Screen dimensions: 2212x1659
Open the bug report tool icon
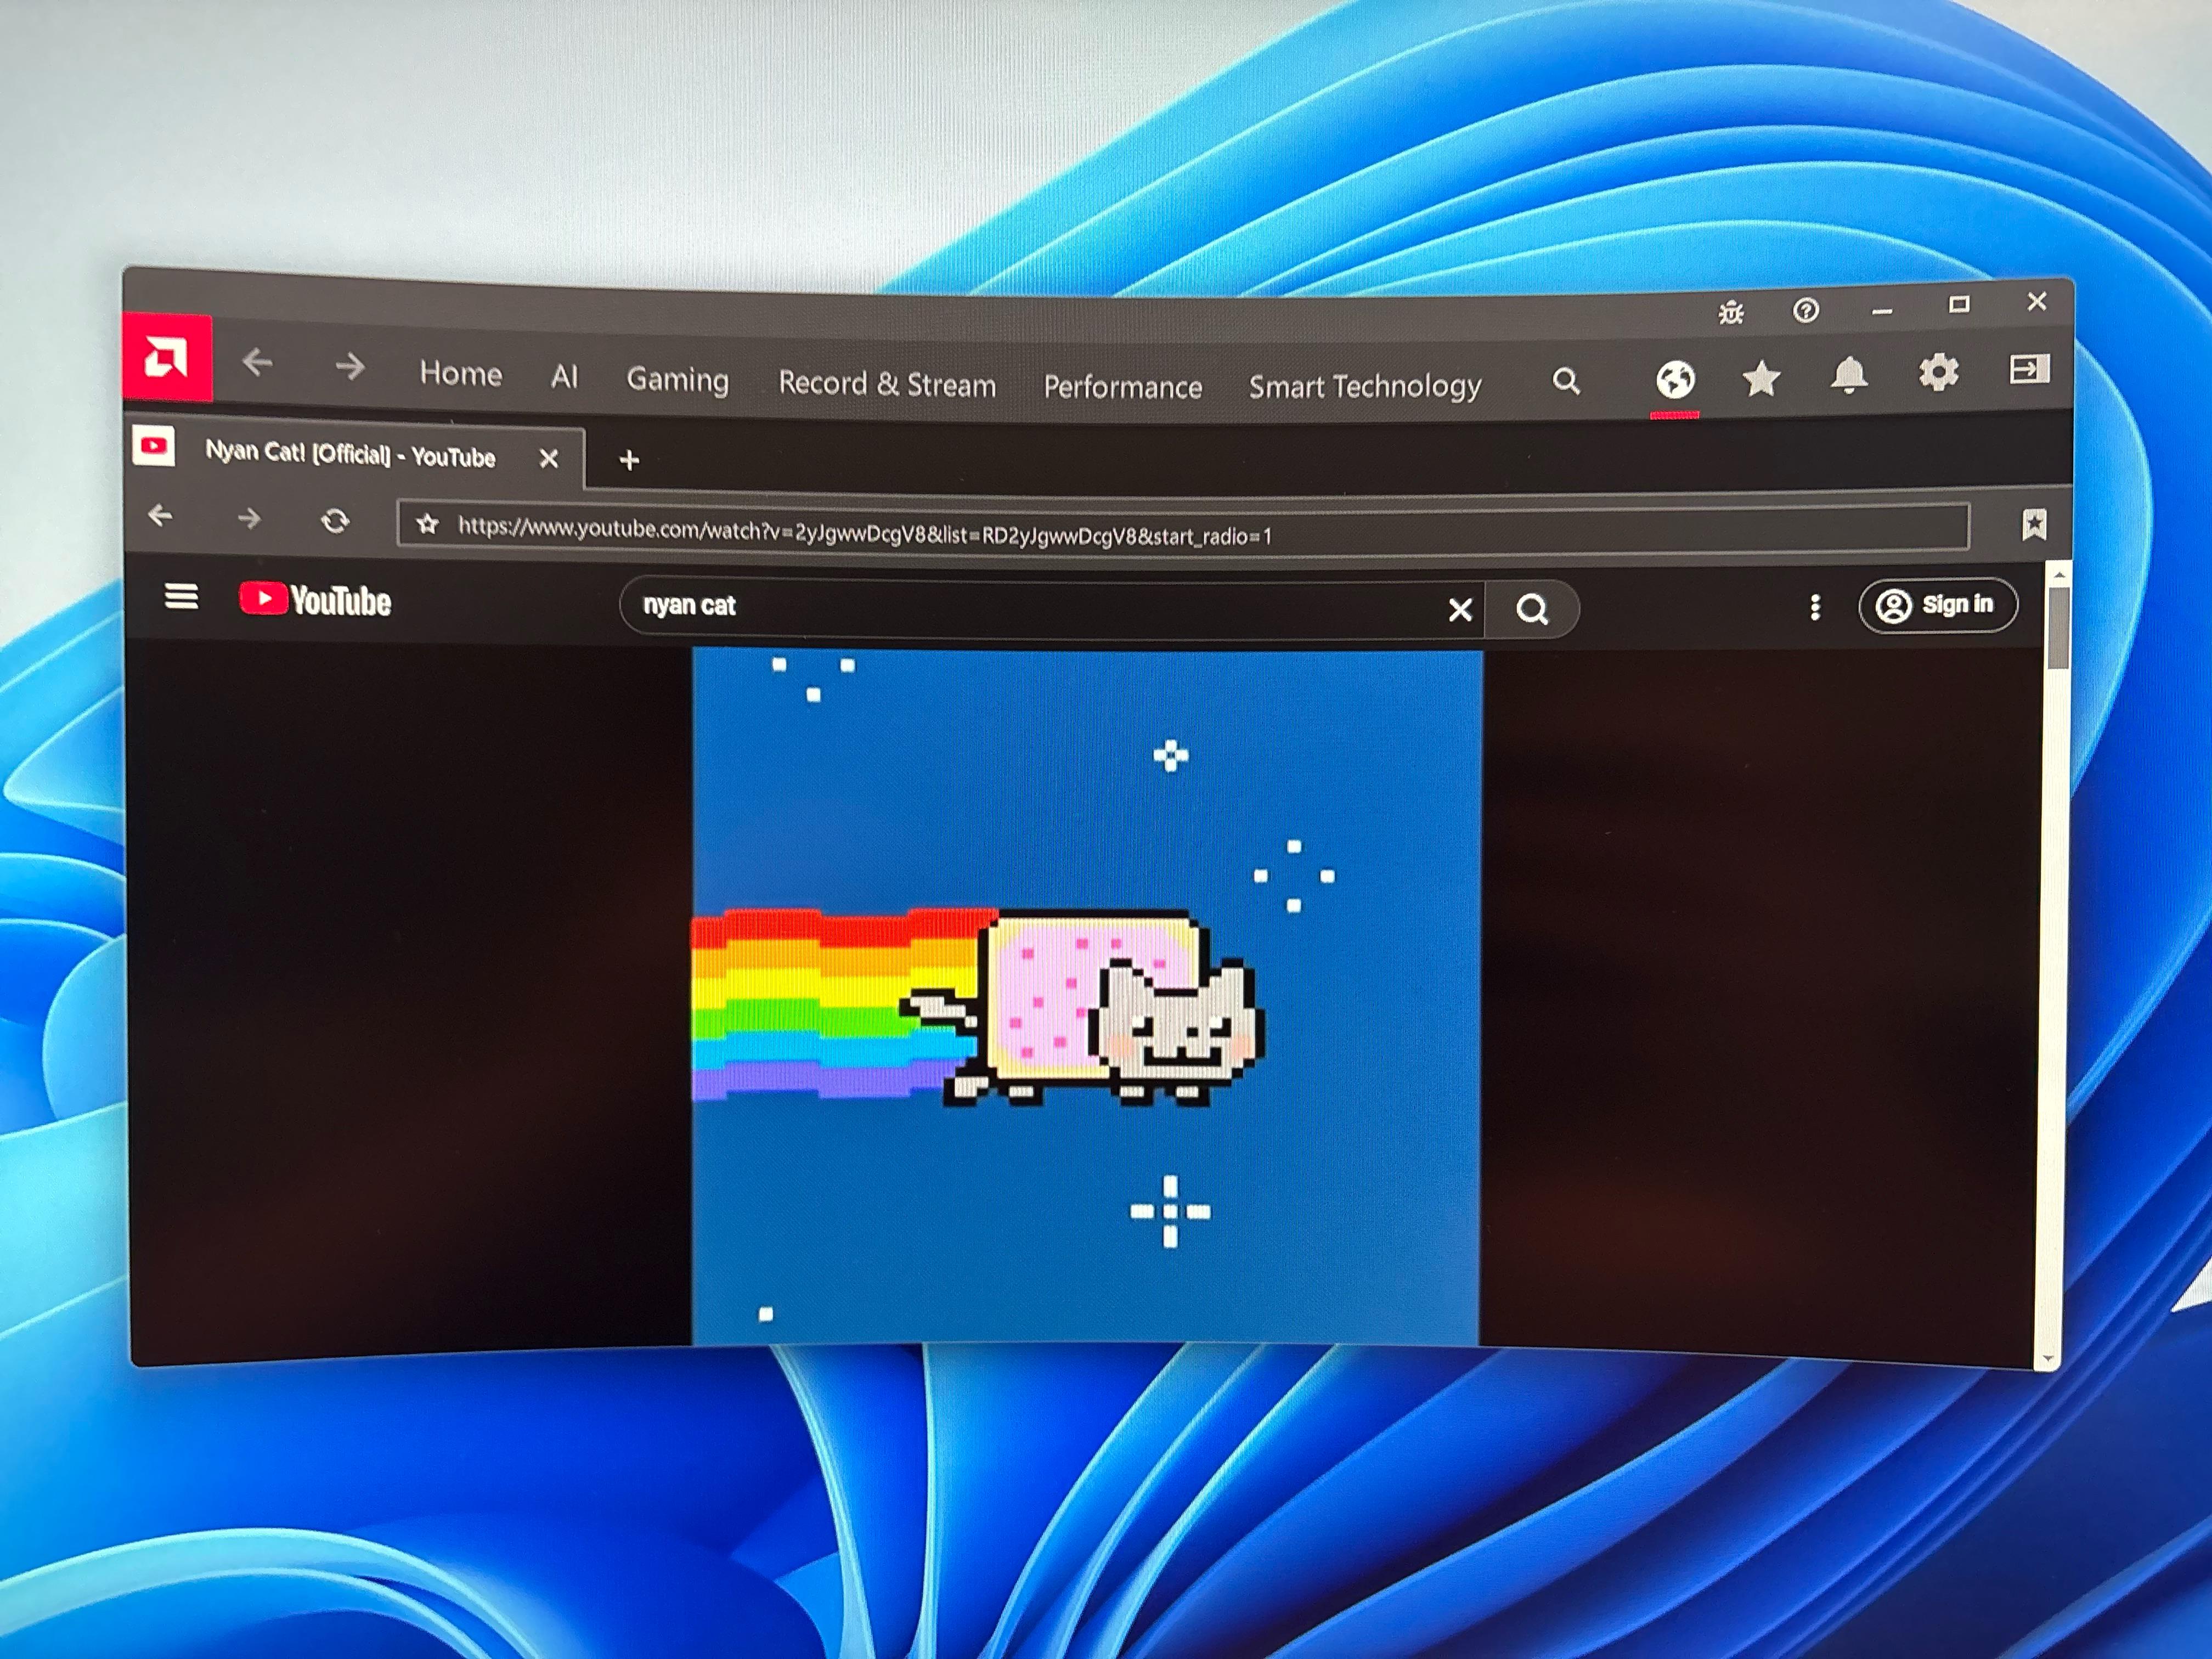click(x=1731, y=313)
